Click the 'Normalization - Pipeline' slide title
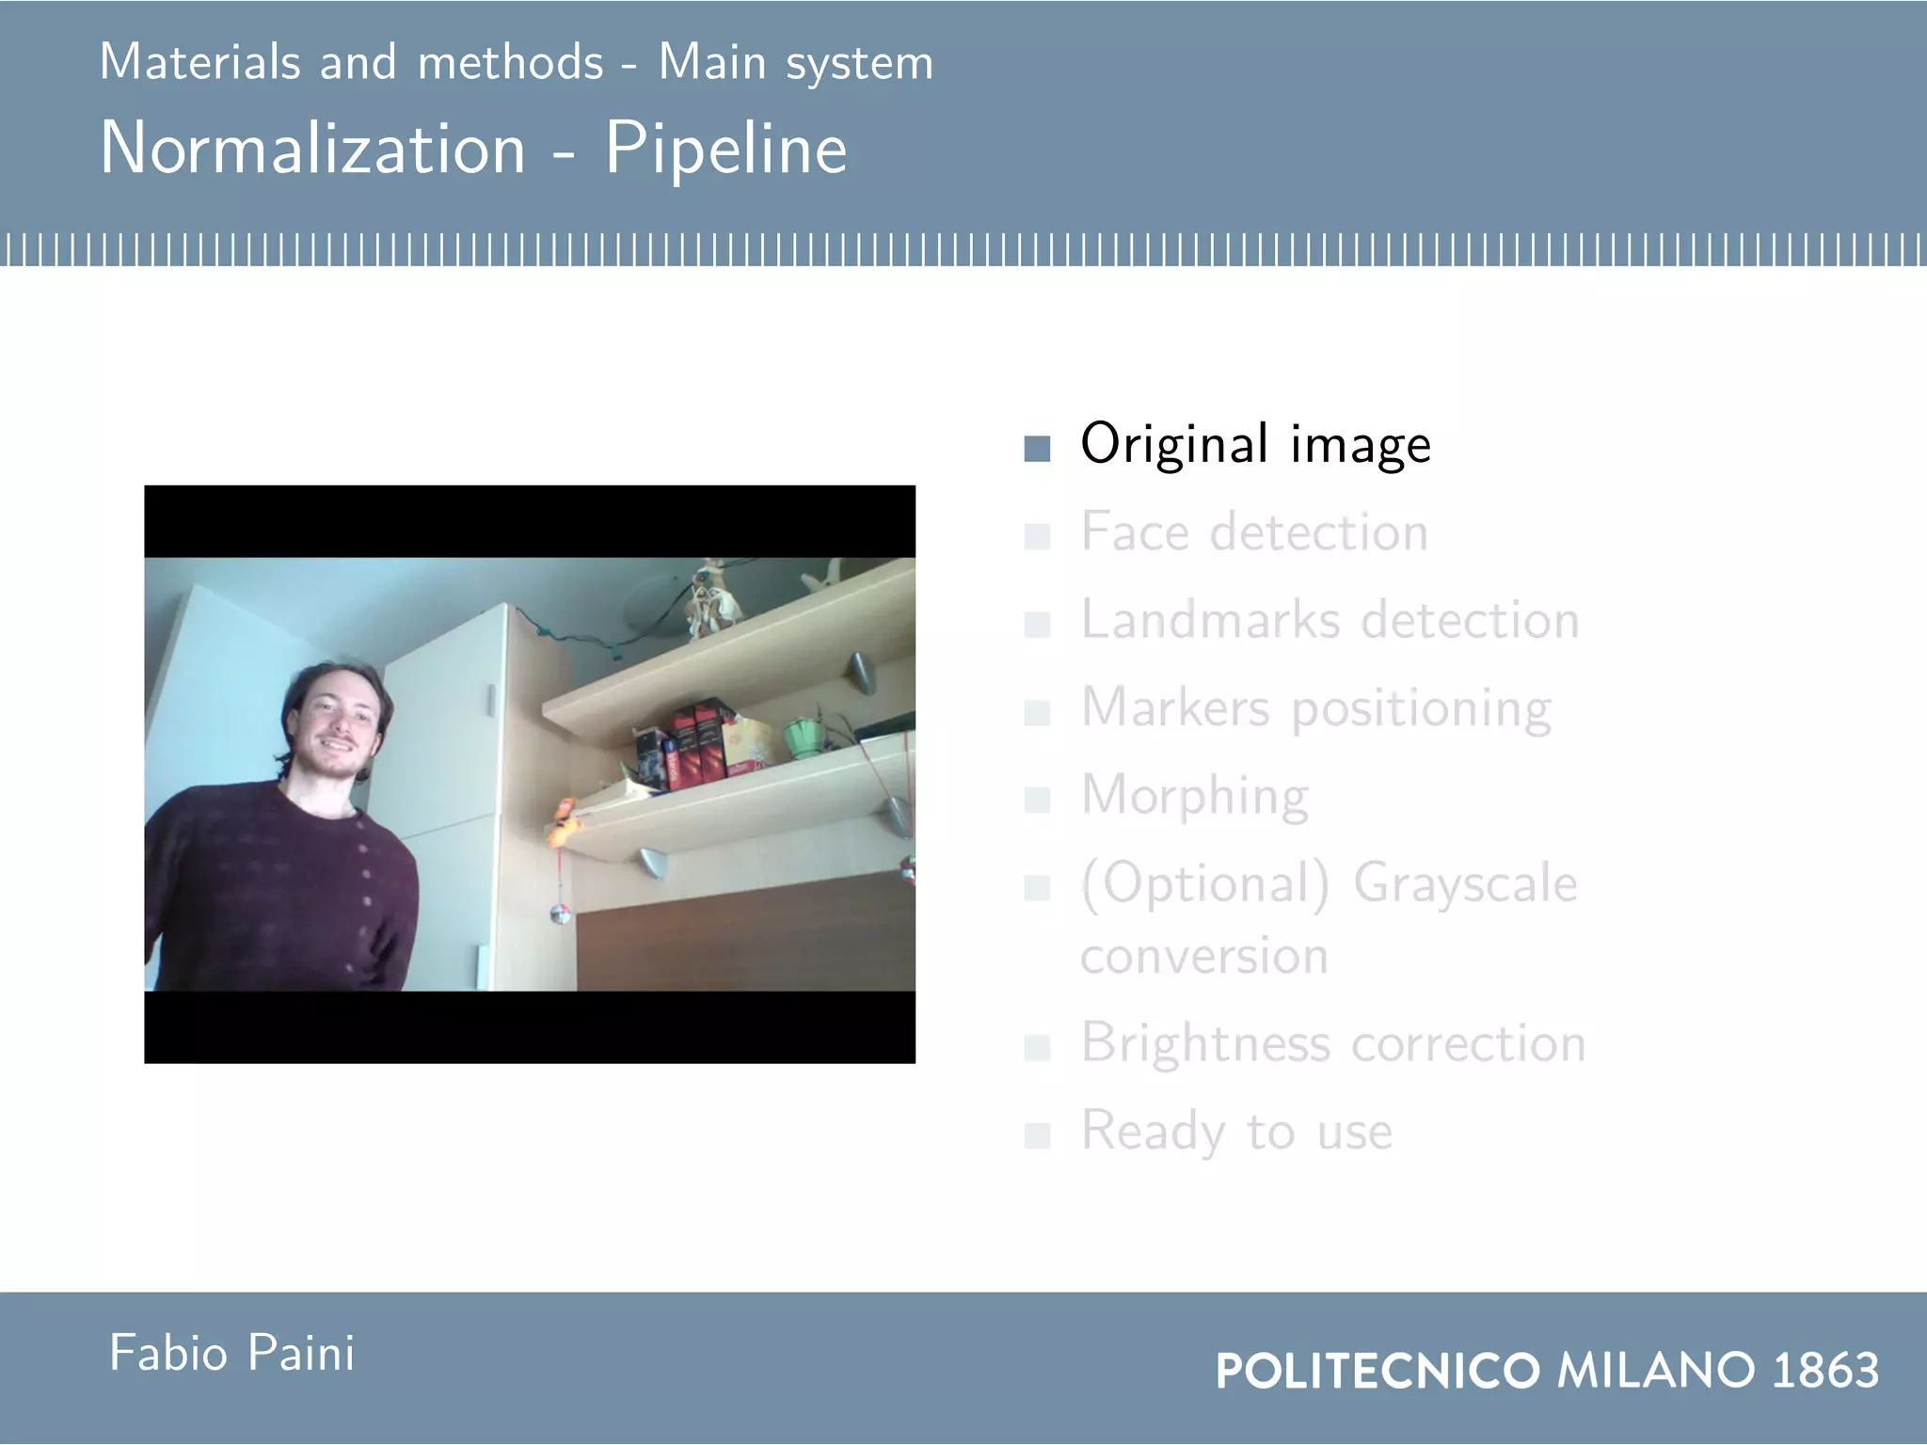The width and height of the screenshot is (1927, 1445). [x=473, y=149]
